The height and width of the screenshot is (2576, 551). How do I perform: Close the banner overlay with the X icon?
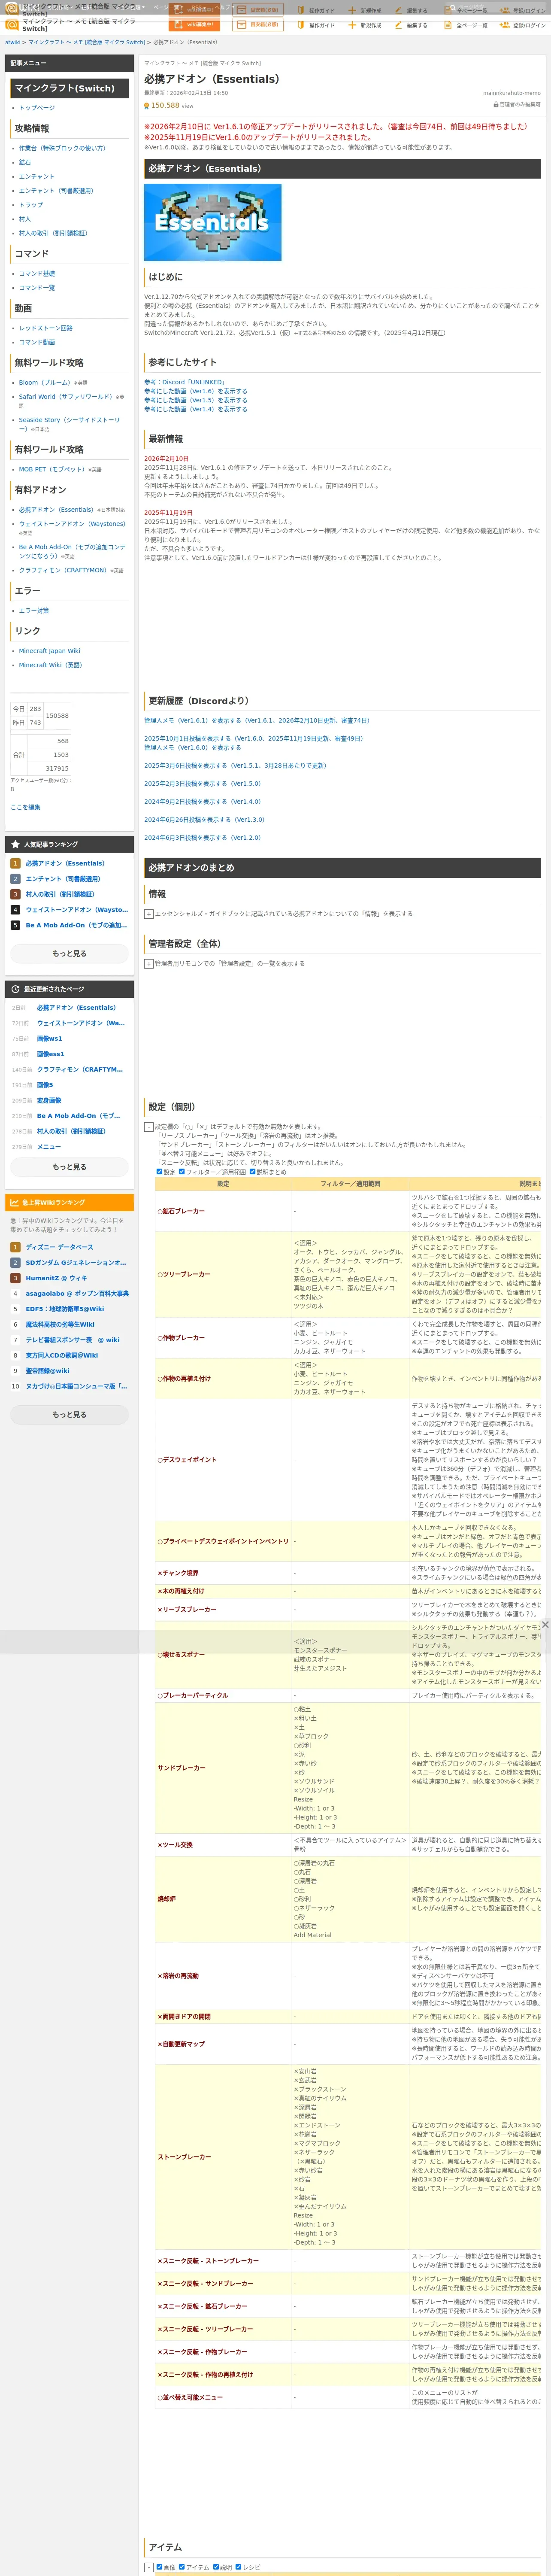pyautogui.click(x=545, y=1624)
